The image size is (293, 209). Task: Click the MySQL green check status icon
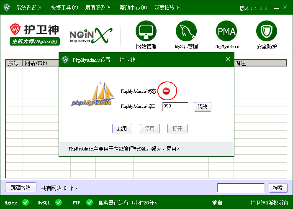click(59, 202)
